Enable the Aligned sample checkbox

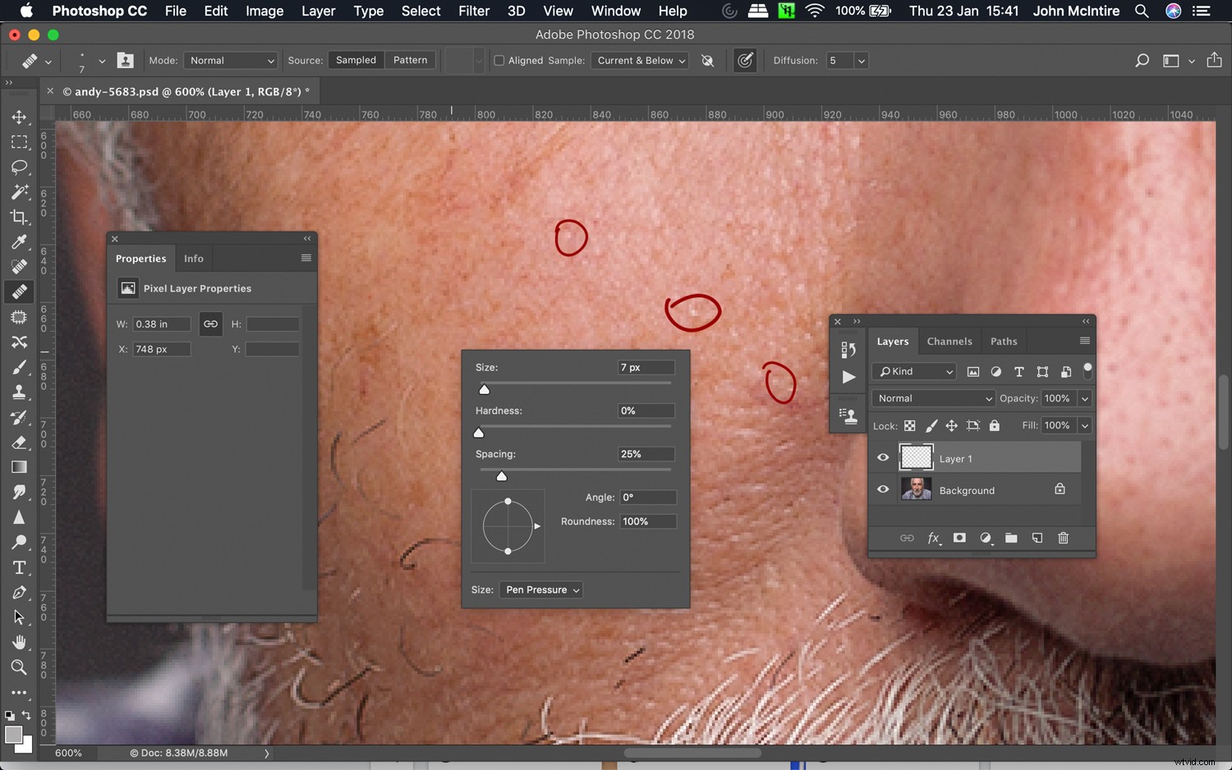(499, 60)
